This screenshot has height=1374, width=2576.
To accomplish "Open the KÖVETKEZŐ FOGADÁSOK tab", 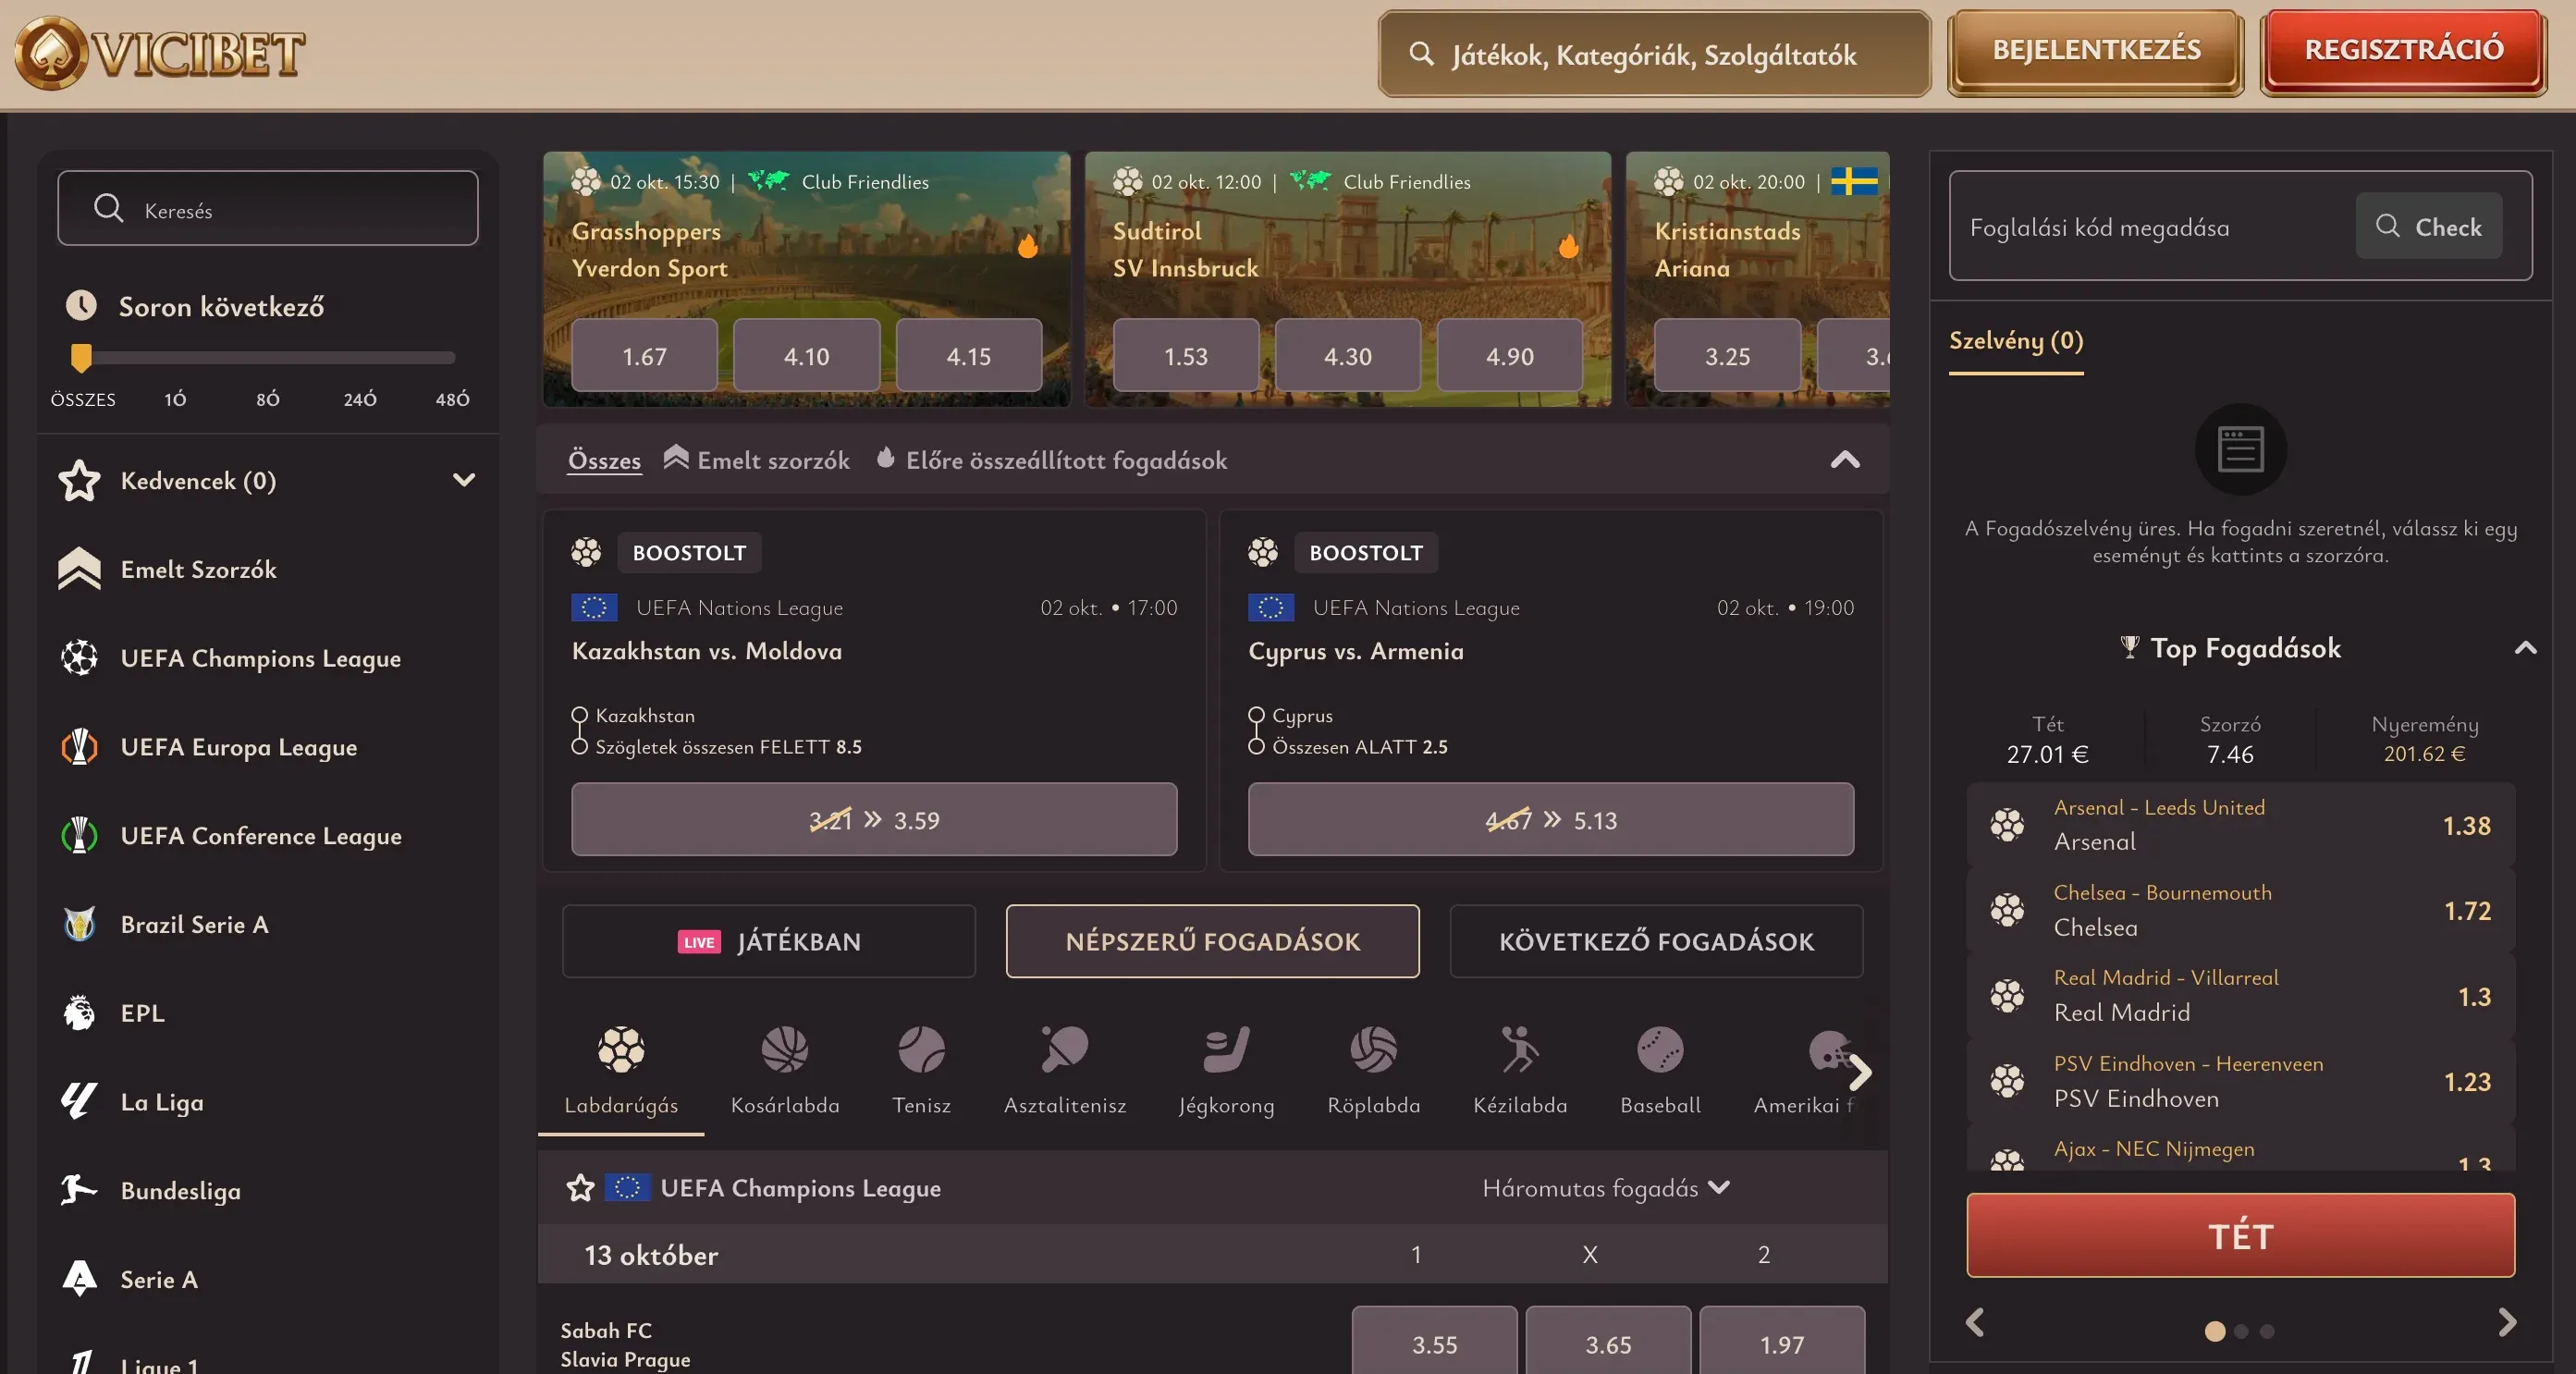I will pos(1656,942).
